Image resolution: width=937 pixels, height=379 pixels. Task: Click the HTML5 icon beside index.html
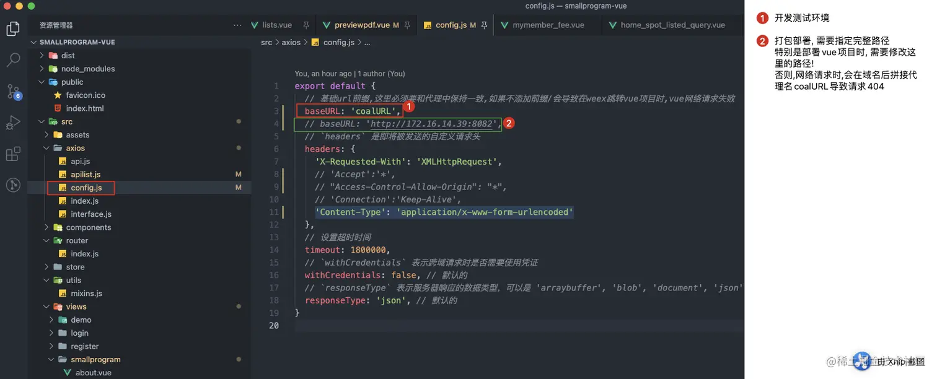coord(58,108)
